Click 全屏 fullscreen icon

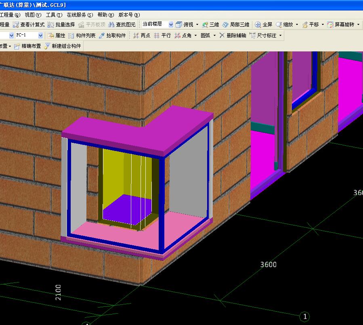click(258, 25)
